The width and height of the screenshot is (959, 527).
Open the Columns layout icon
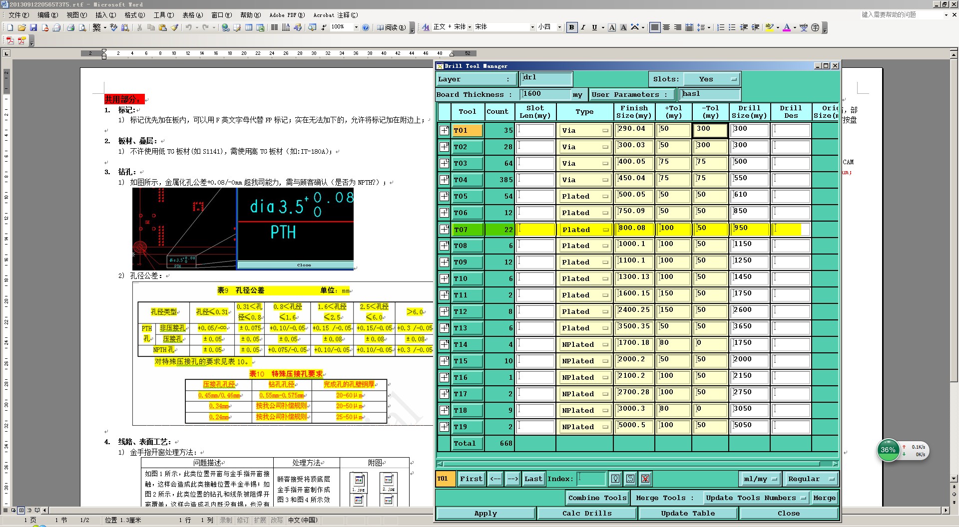(274, 27)
